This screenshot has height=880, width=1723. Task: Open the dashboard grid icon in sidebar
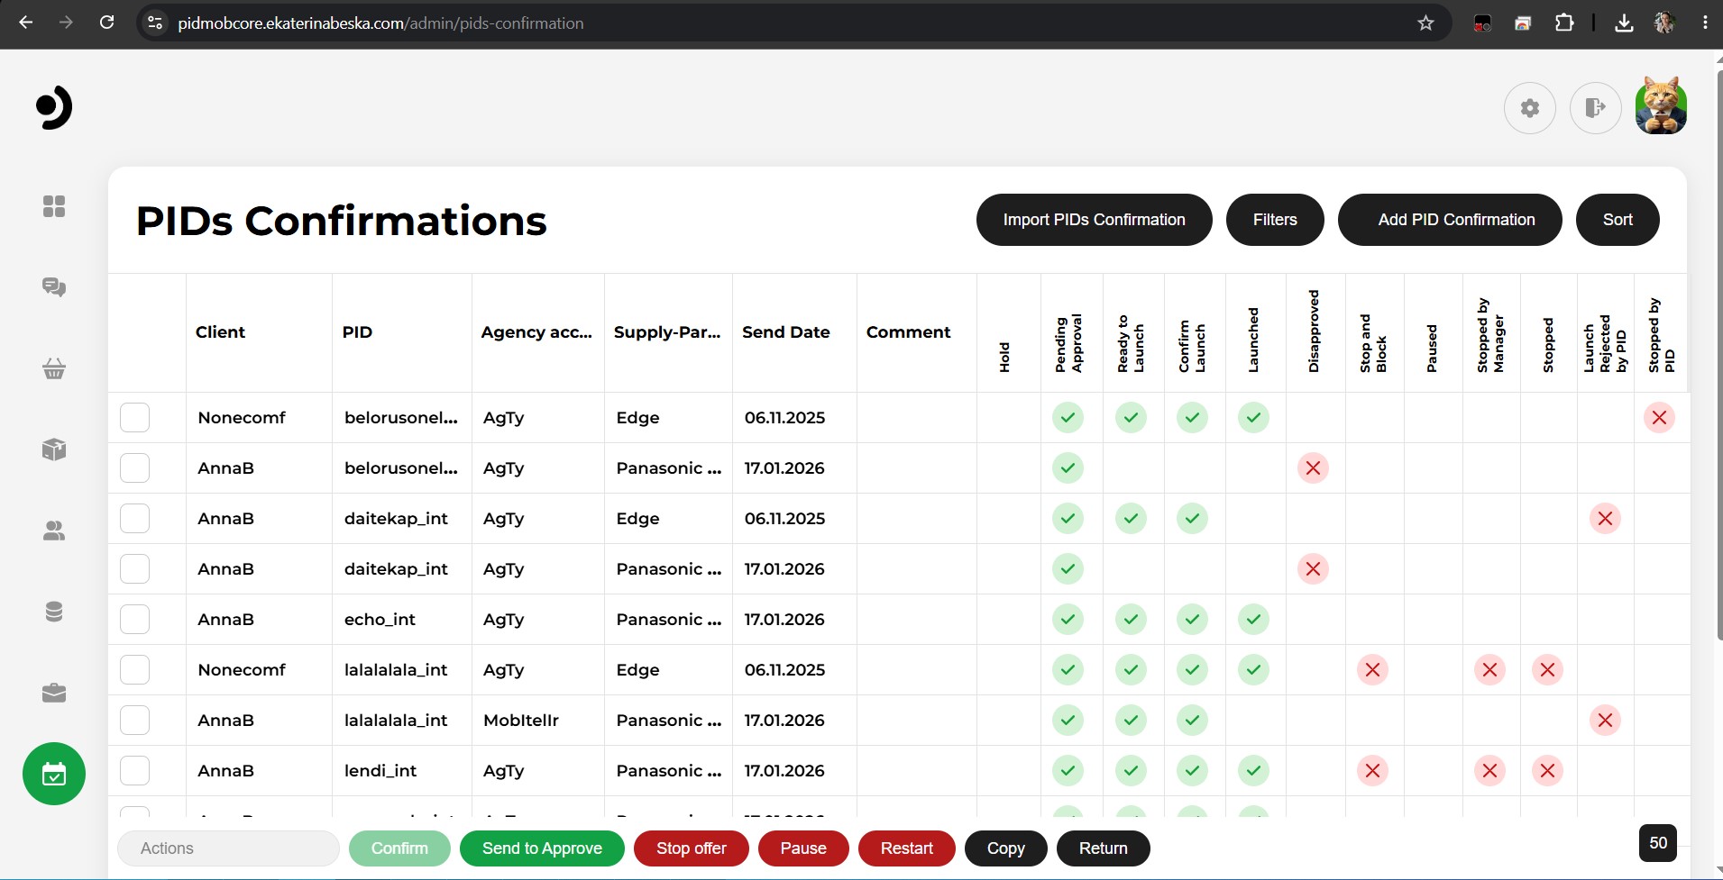(54, 206)
